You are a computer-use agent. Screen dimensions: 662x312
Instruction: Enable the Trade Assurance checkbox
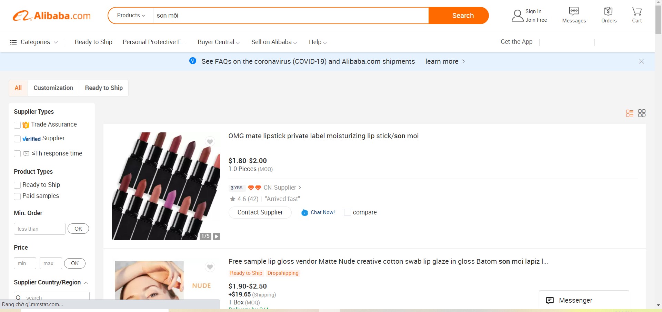coord(17,125)
